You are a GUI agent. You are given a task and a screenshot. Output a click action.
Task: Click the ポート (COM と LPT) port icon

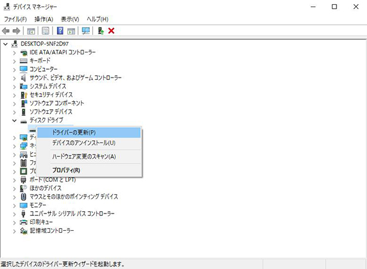[23, 180]
